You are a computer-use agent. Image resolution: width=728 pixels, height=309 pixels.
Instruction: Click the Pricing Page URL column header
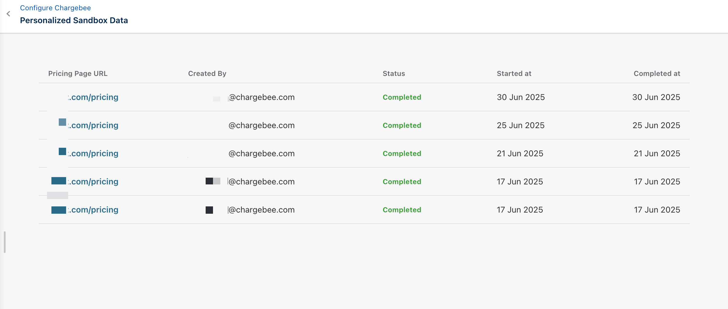[78, 74]
